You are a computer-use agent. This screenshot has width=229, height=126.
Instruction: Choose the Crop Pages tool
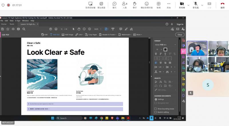click(91, 34)
